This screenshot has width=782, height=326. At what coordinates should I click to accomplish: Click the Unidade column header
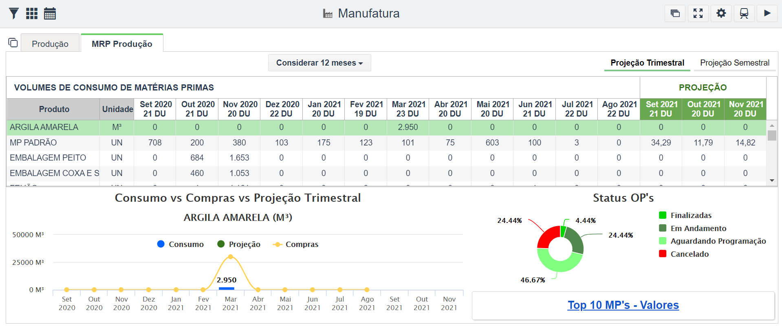(x=117, y=109)
